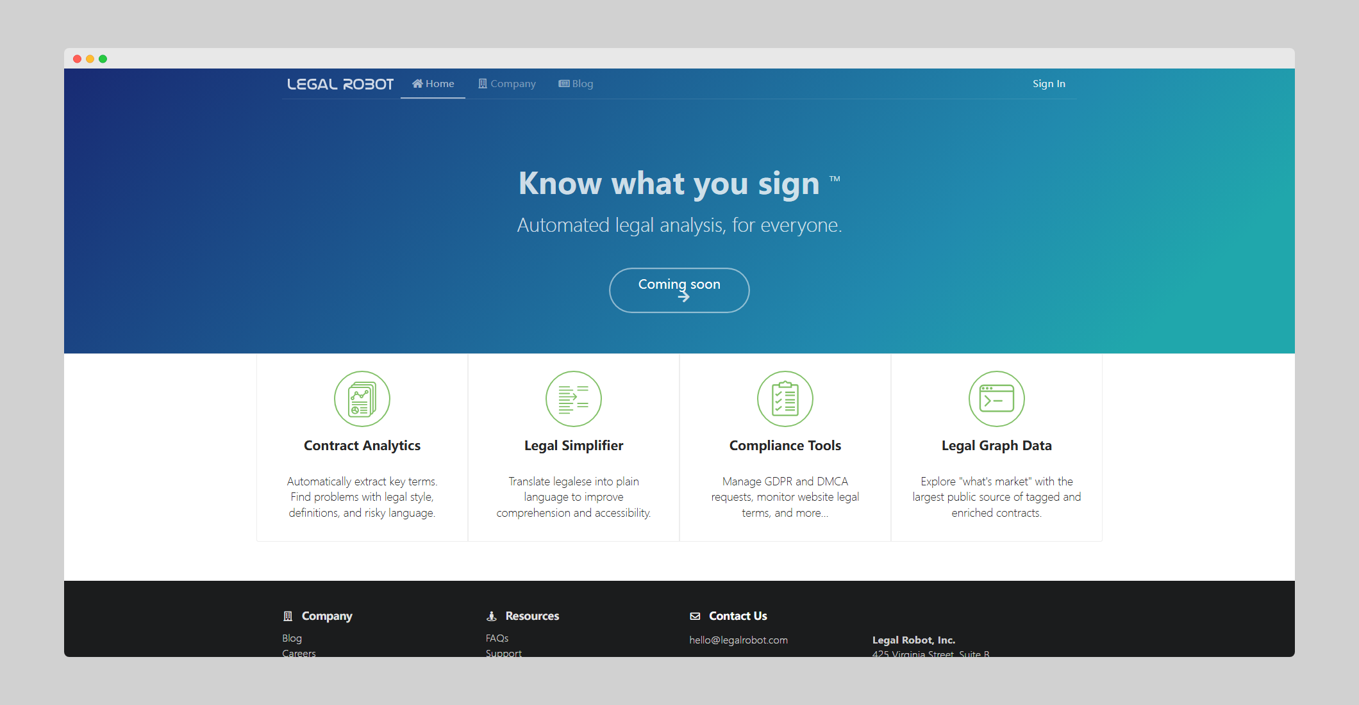This screenshot has width=1359, height=705.
Task: Click the Know what you sign headline
Action: click(x=669, y=184)
